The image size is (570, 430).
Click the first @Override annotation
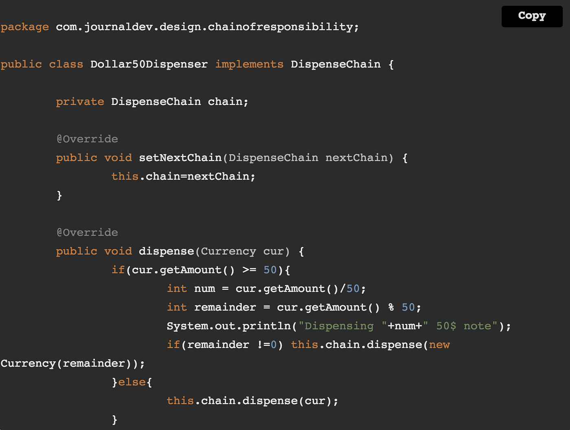point(87,139)
